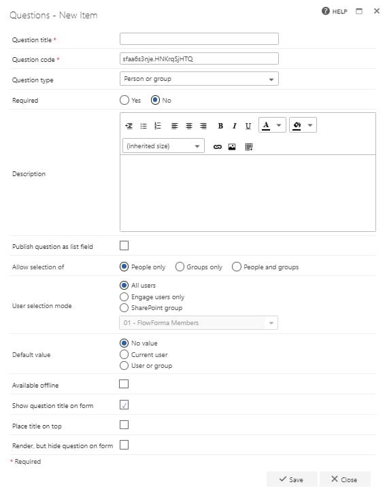Enable the Available offline checkbox
This screenshot has height=491, width=387.
point(124,384)
